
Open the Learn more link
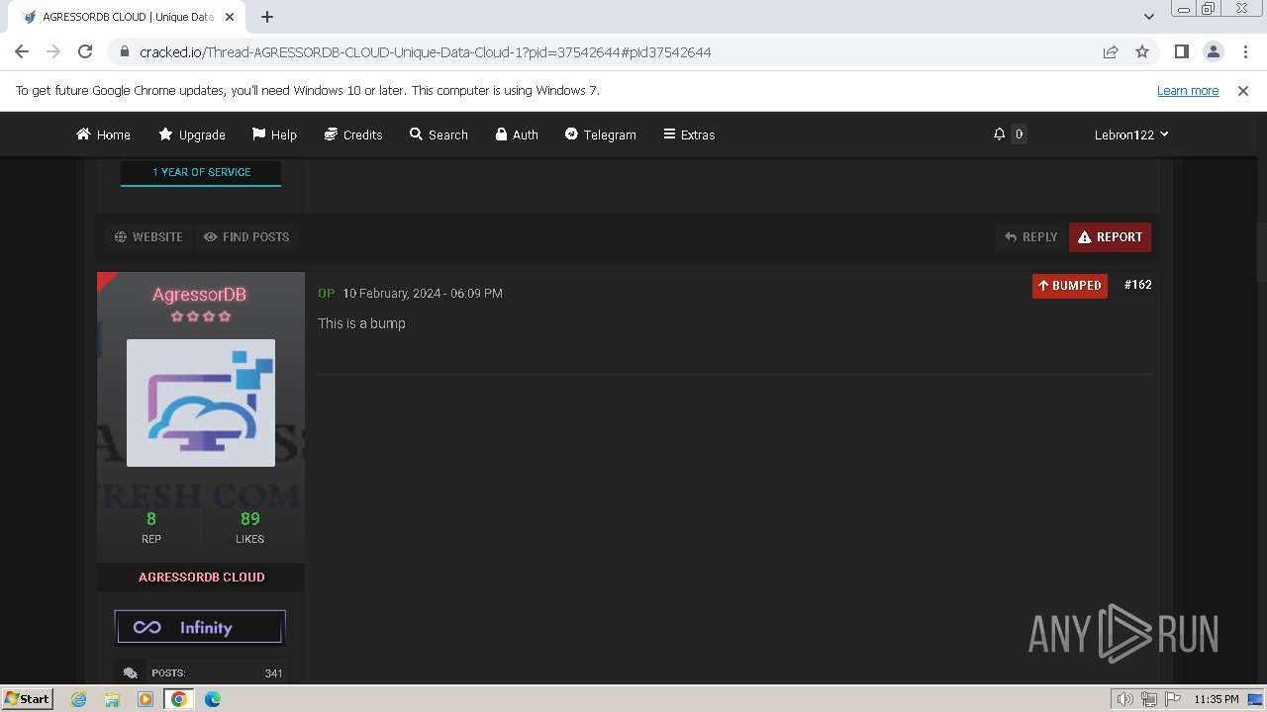click(x=1188, y=90)
